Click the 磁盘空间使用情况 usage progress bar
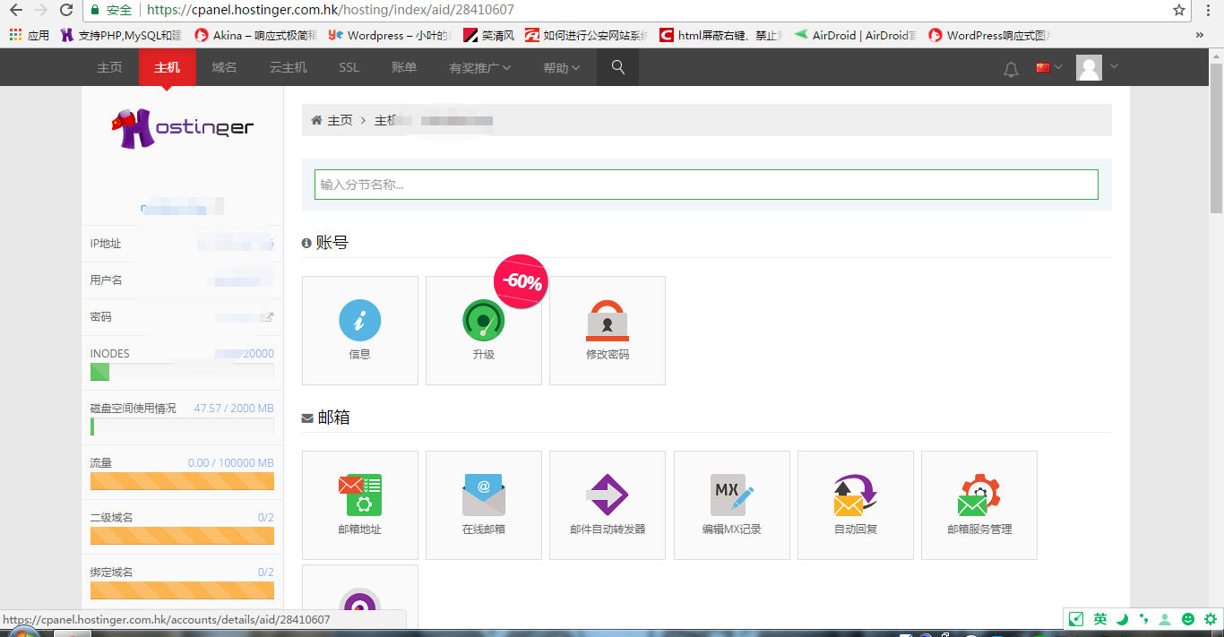The image size is (1224, 637). pos(182,427)
